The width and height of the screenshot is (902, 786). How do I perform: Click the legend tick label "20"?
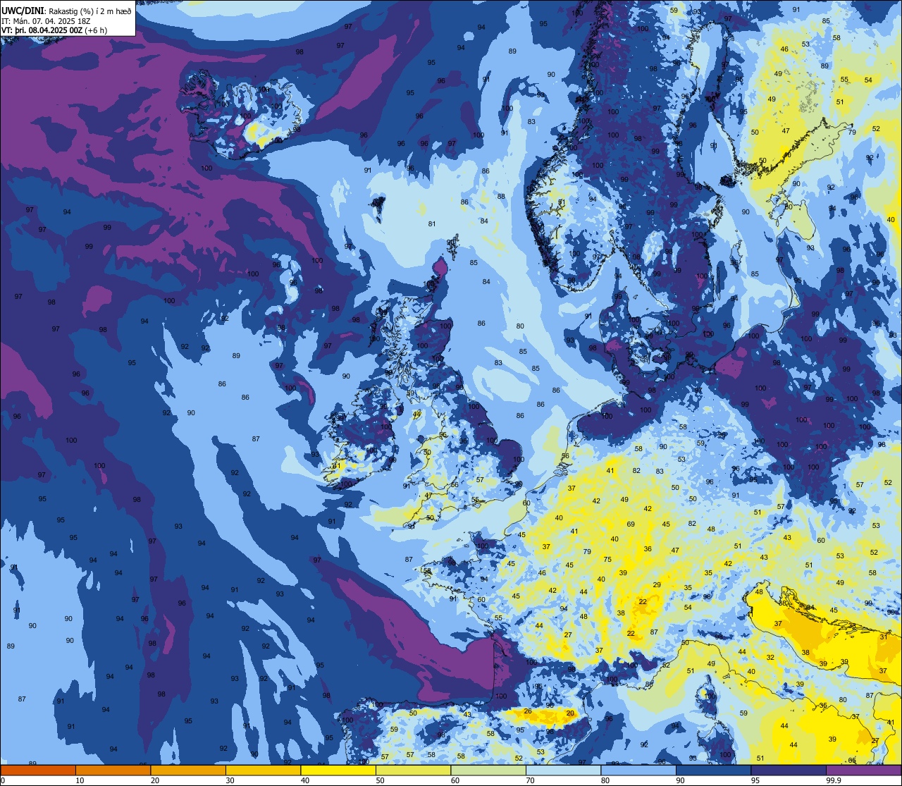coord(155,780)
